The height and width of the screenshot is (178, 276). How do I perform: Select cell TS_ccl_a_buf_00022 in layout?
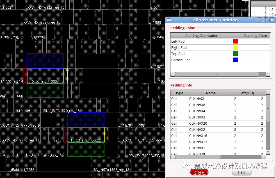click(86, 135)
